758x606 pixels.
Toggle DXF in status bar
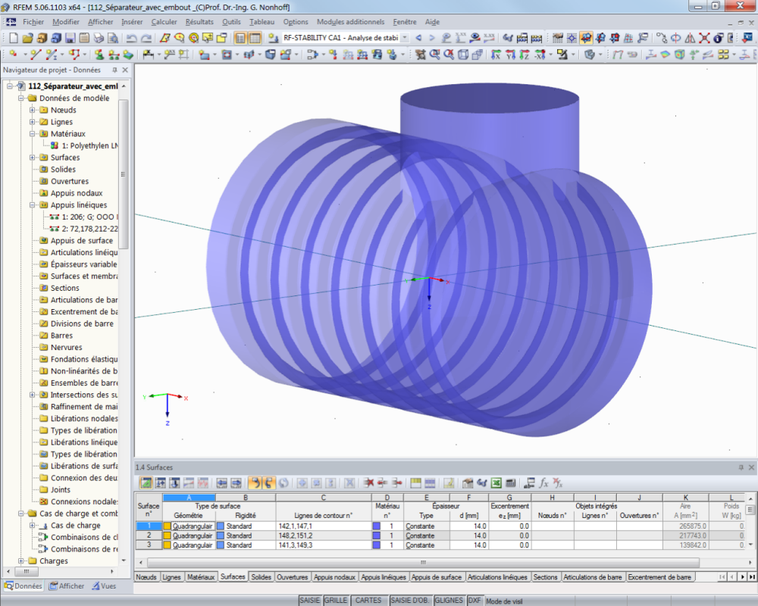(475, 600)
